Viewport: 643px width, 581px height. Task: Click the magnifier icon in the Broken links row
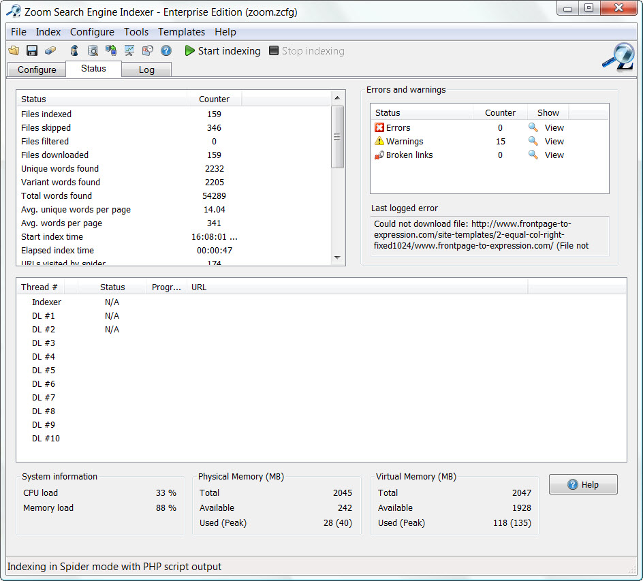tap(533, 155)
